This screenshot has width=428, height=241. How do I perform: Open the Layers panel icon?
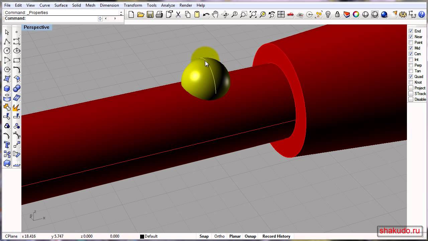pos(347,14)
